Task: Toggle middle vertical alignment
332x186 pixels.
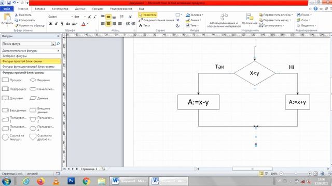Action: pyautogui.click(x=108, y=17)
